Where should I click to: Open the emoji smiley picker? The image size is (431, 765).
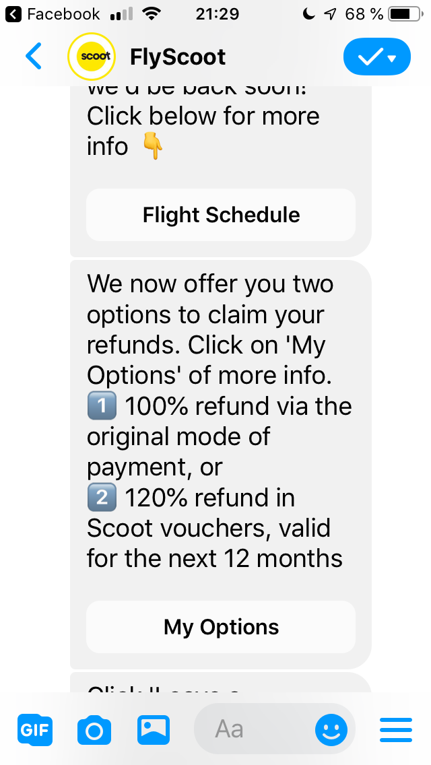point(331,730)
